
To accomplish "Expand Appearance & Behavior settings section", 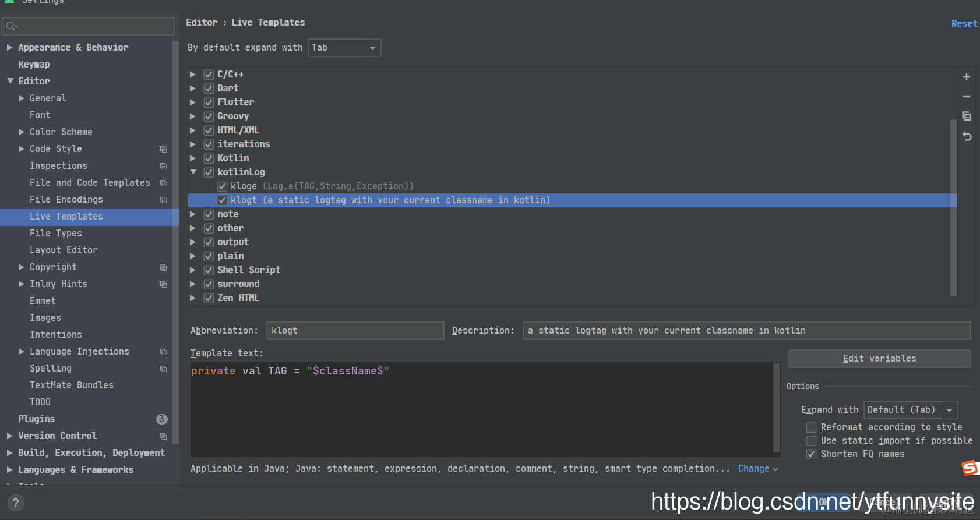I will point(10,48).
